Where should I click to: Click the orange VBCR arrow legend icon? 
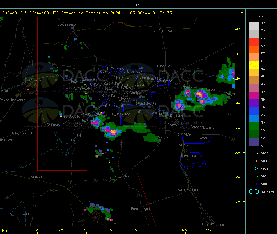pos(254,161)
